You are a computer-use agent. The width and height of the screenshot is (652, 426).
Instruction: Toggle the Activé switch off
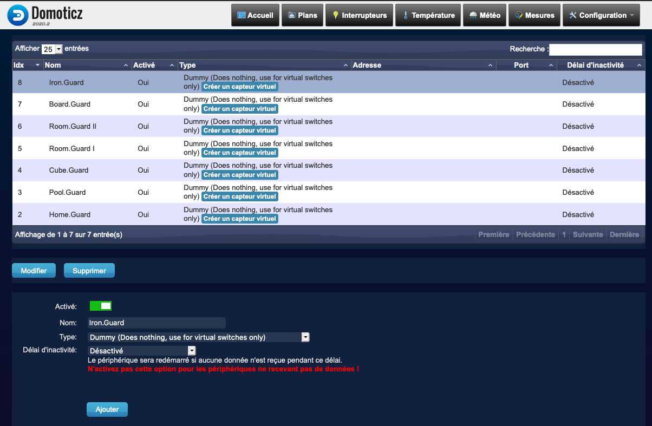coord(100,306)
